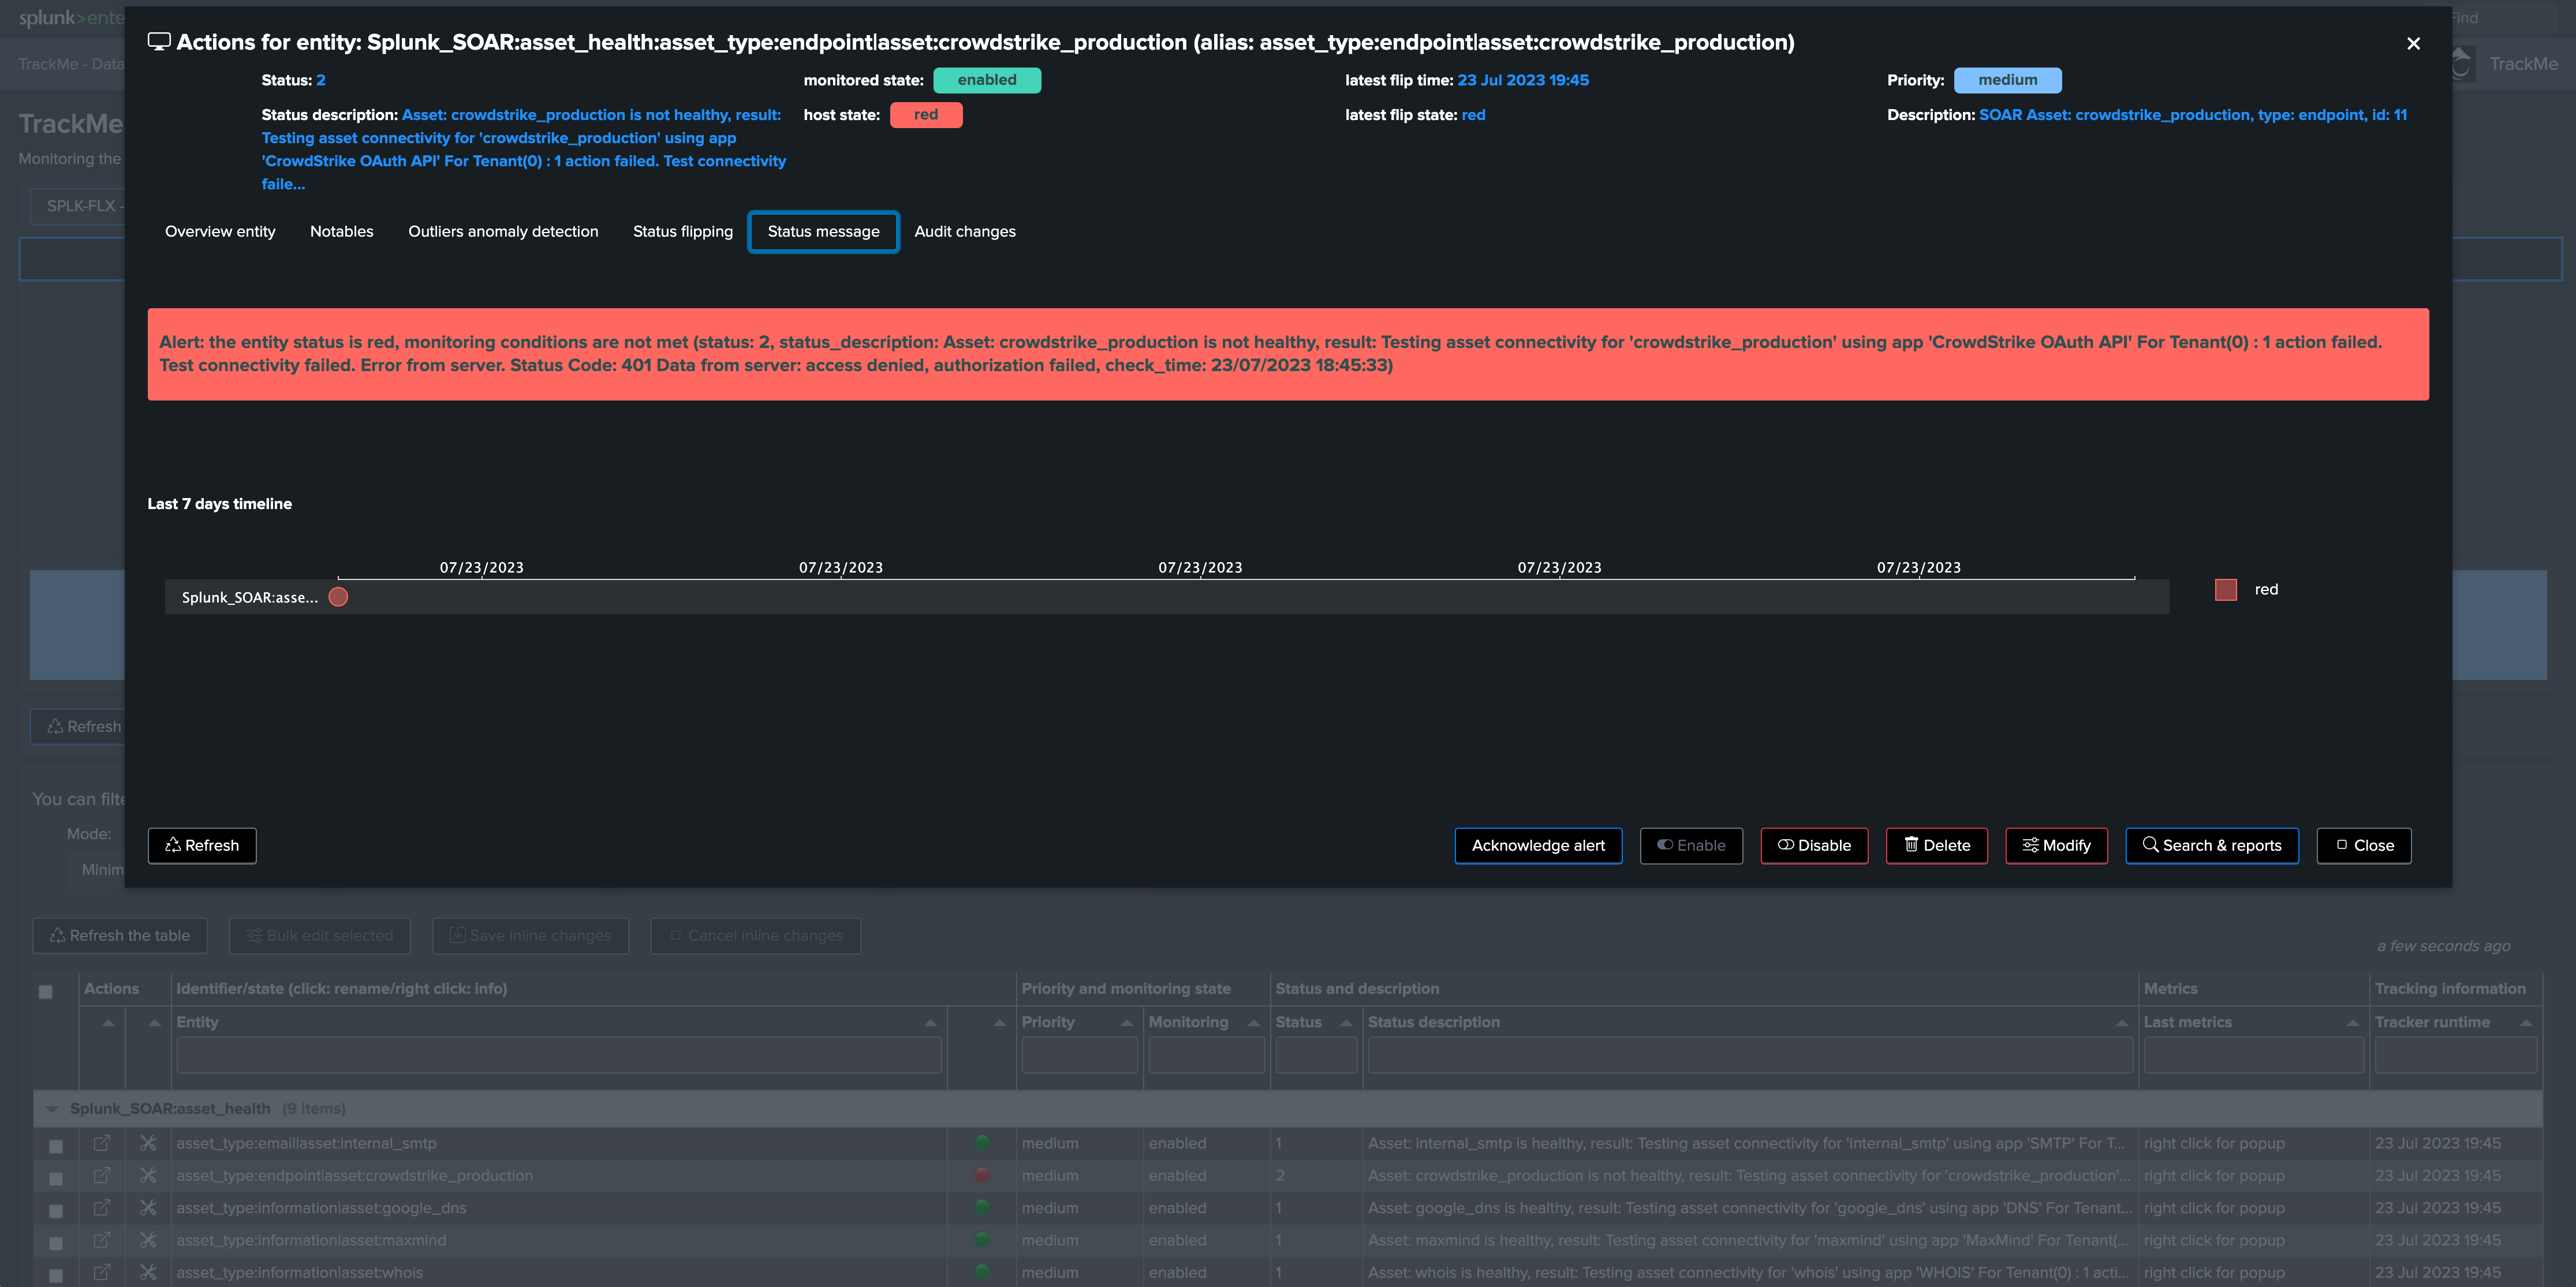Tick checkbox for maxmind row
Image resolution: width=2576 pixels, height=1287 pixels.
click(56, 1244)
